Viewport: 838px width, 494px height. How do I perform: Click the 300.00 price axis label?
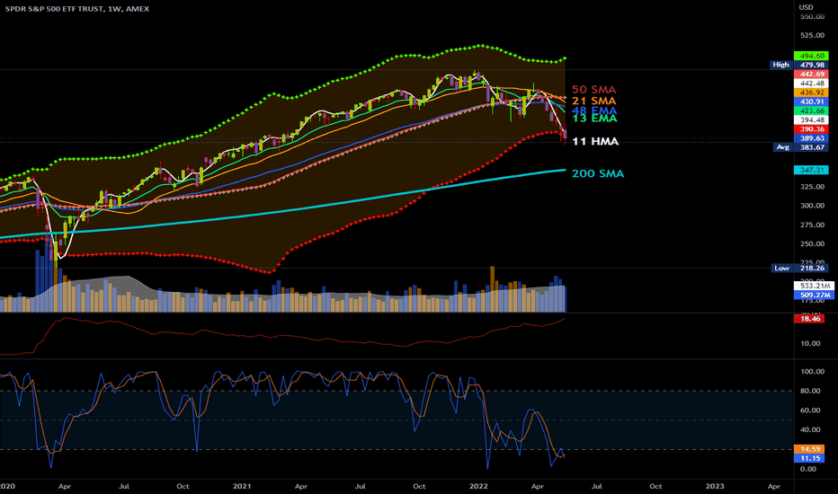[812, 206]
